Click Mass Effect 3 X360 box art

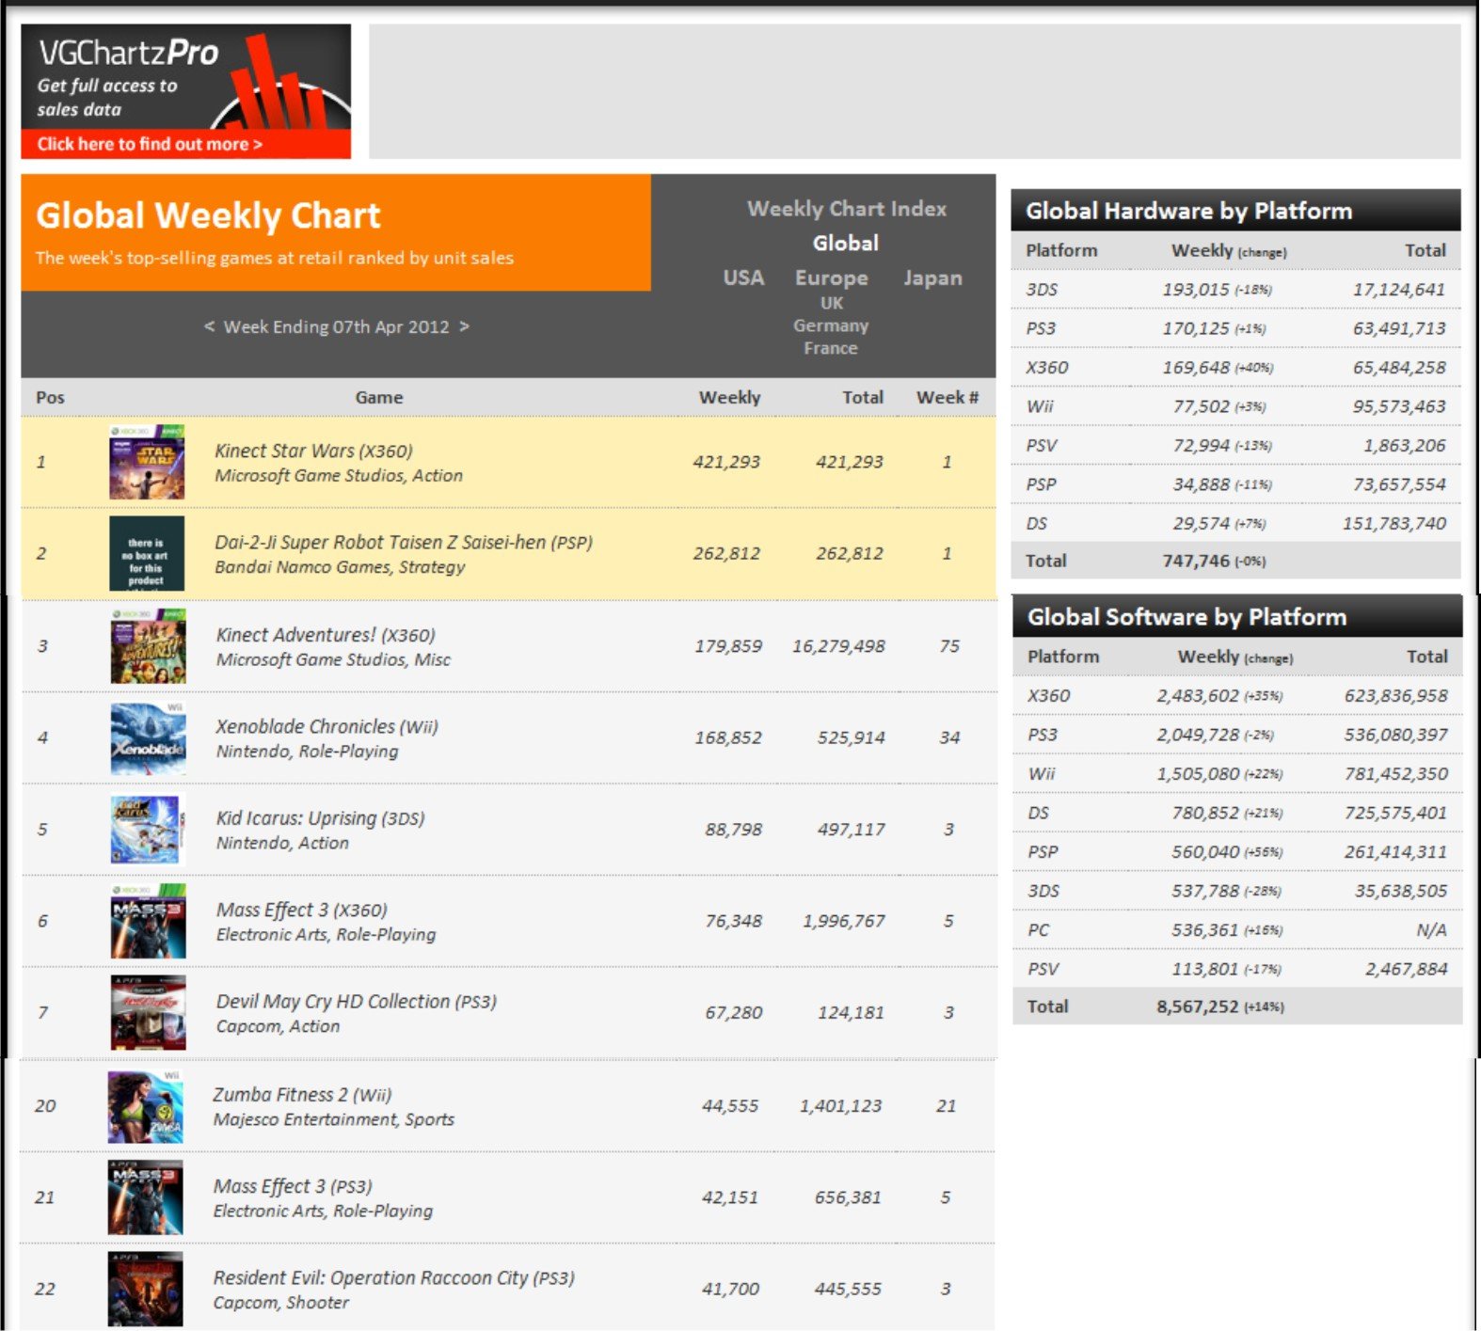[x=148, y=920]
